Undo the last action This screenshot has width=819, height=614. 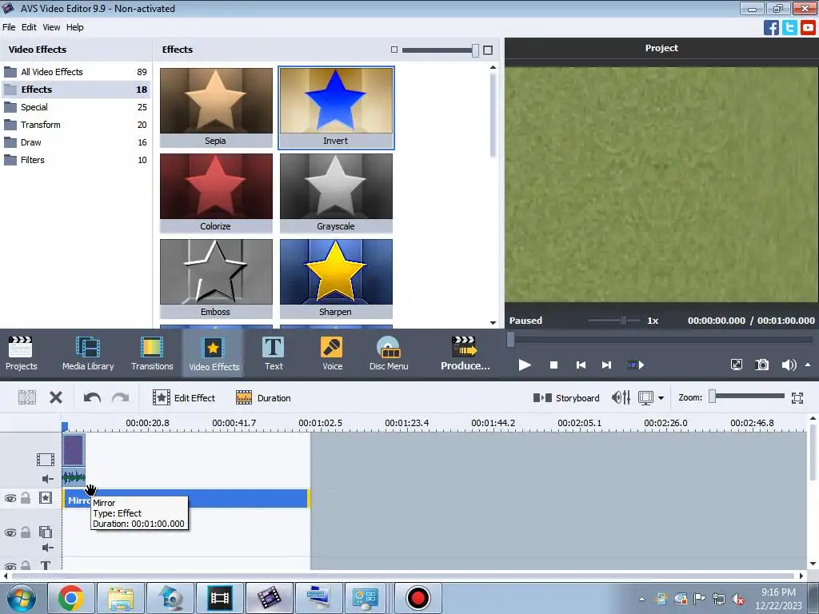pos(92,398)
